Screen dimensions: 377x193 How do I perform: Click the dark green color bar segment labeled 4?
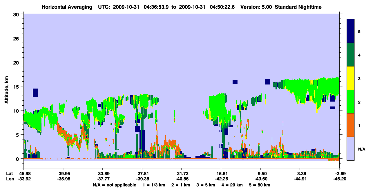[x=351, y=55]
